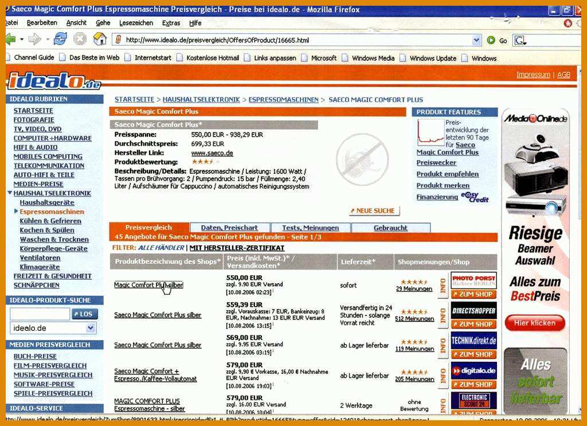Click the easyCredit logo
Screen dimensions: 587x426
[475, 197]
